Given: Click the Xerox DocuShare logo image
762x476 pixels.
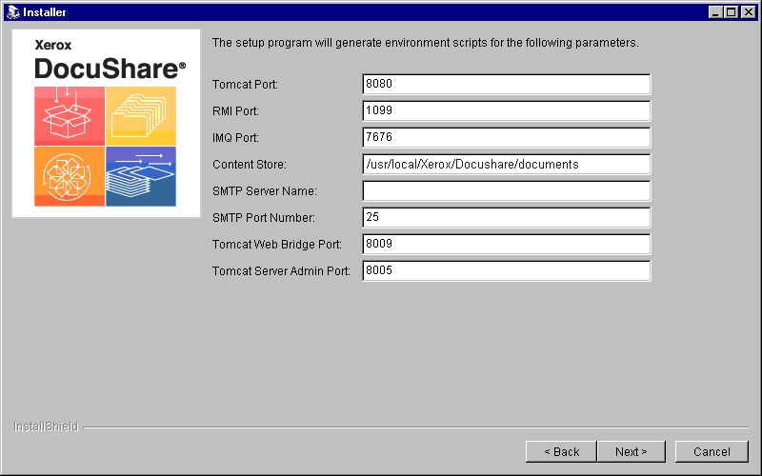Looking at the screenshot, I should coord(106,124).
